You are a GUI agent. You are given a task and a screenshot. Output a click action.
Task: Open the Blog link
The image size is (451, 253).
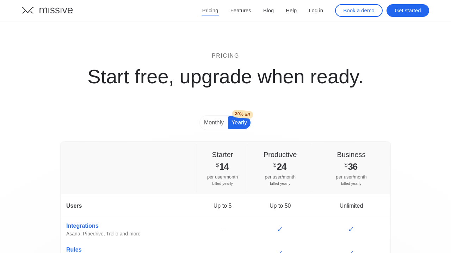click(268, 11)
